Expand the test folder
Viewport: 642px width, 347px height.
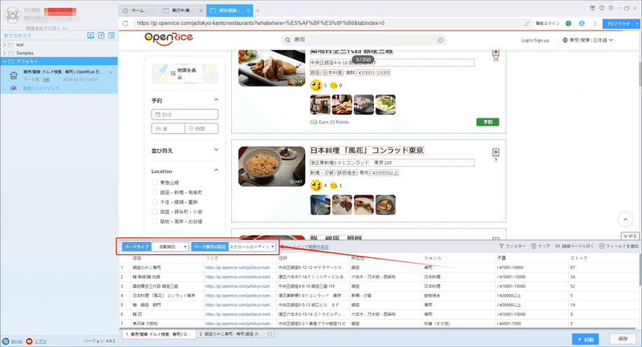pyautogui.click(x=5, y=45)
